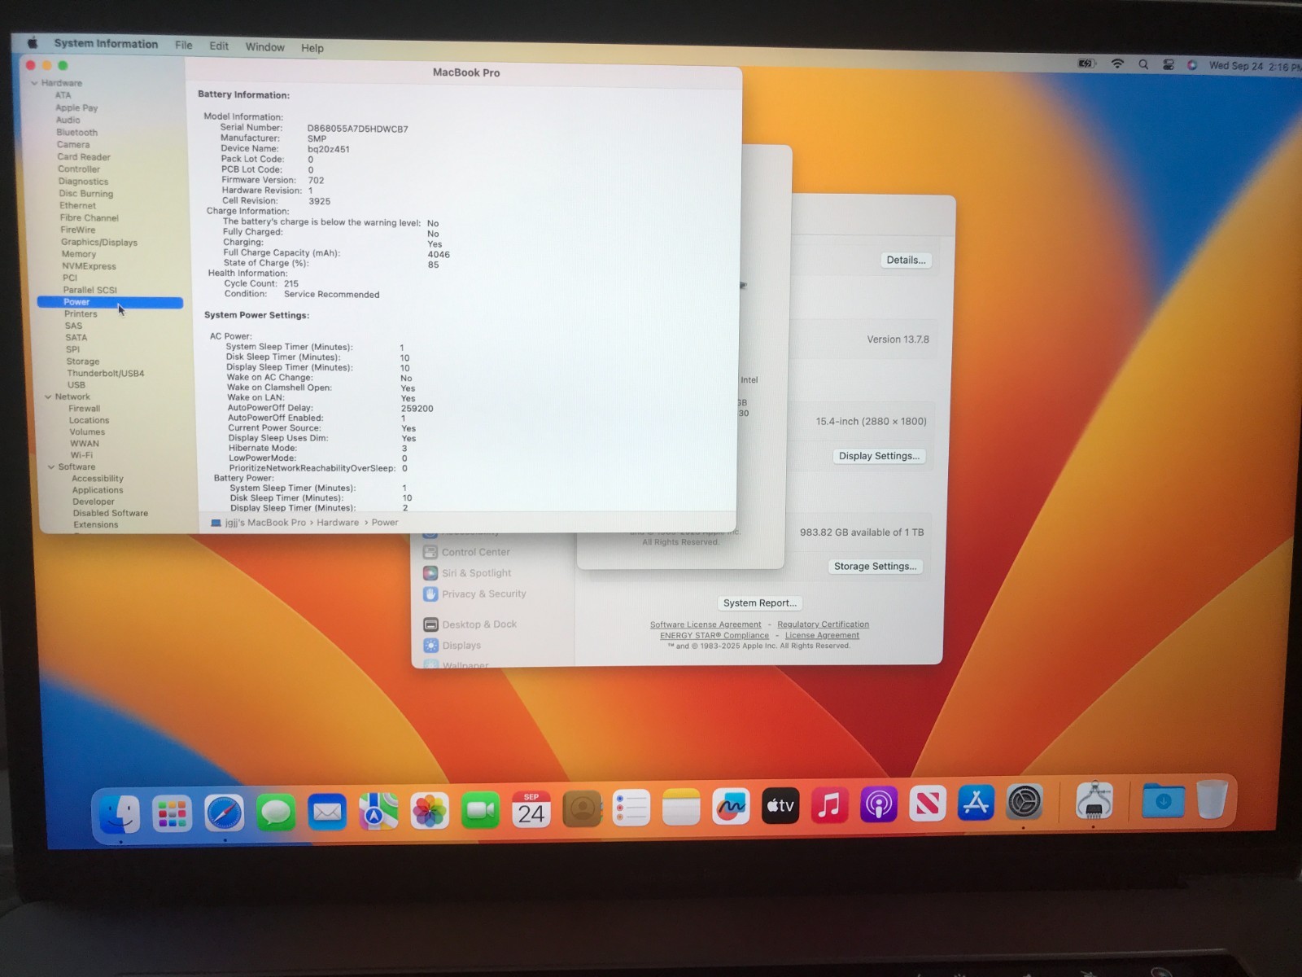Open the Trash in the Dock
The height and width of the screenshot is (977, 1302).
pyautogui.click(x=1212, y=799)
